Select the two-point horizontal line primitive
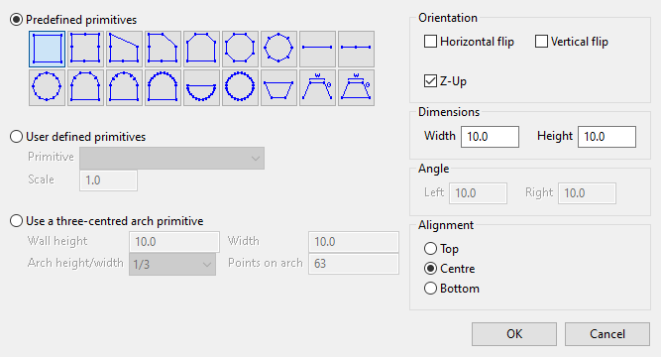This screenshot has height=357, width=661. (x=317, y=49)
